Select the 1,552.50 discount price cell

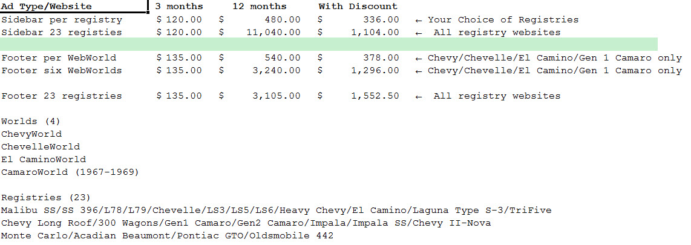376,96
